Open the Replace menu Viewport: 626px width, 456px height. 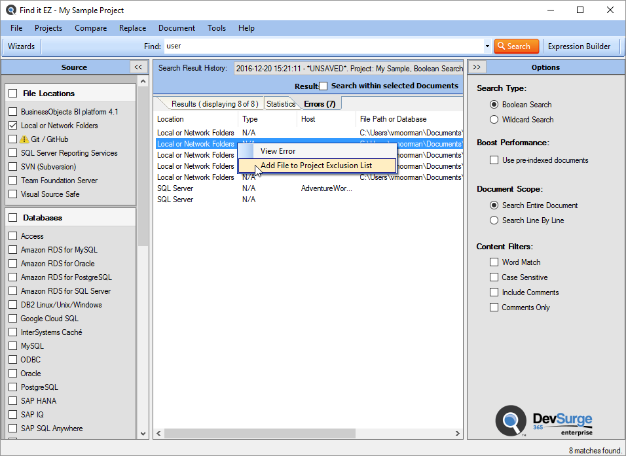132,28
